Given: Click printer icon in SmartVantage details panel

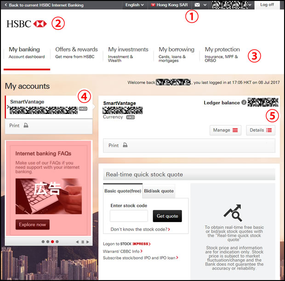Looking at the screenshot, I should pos(125,145).
